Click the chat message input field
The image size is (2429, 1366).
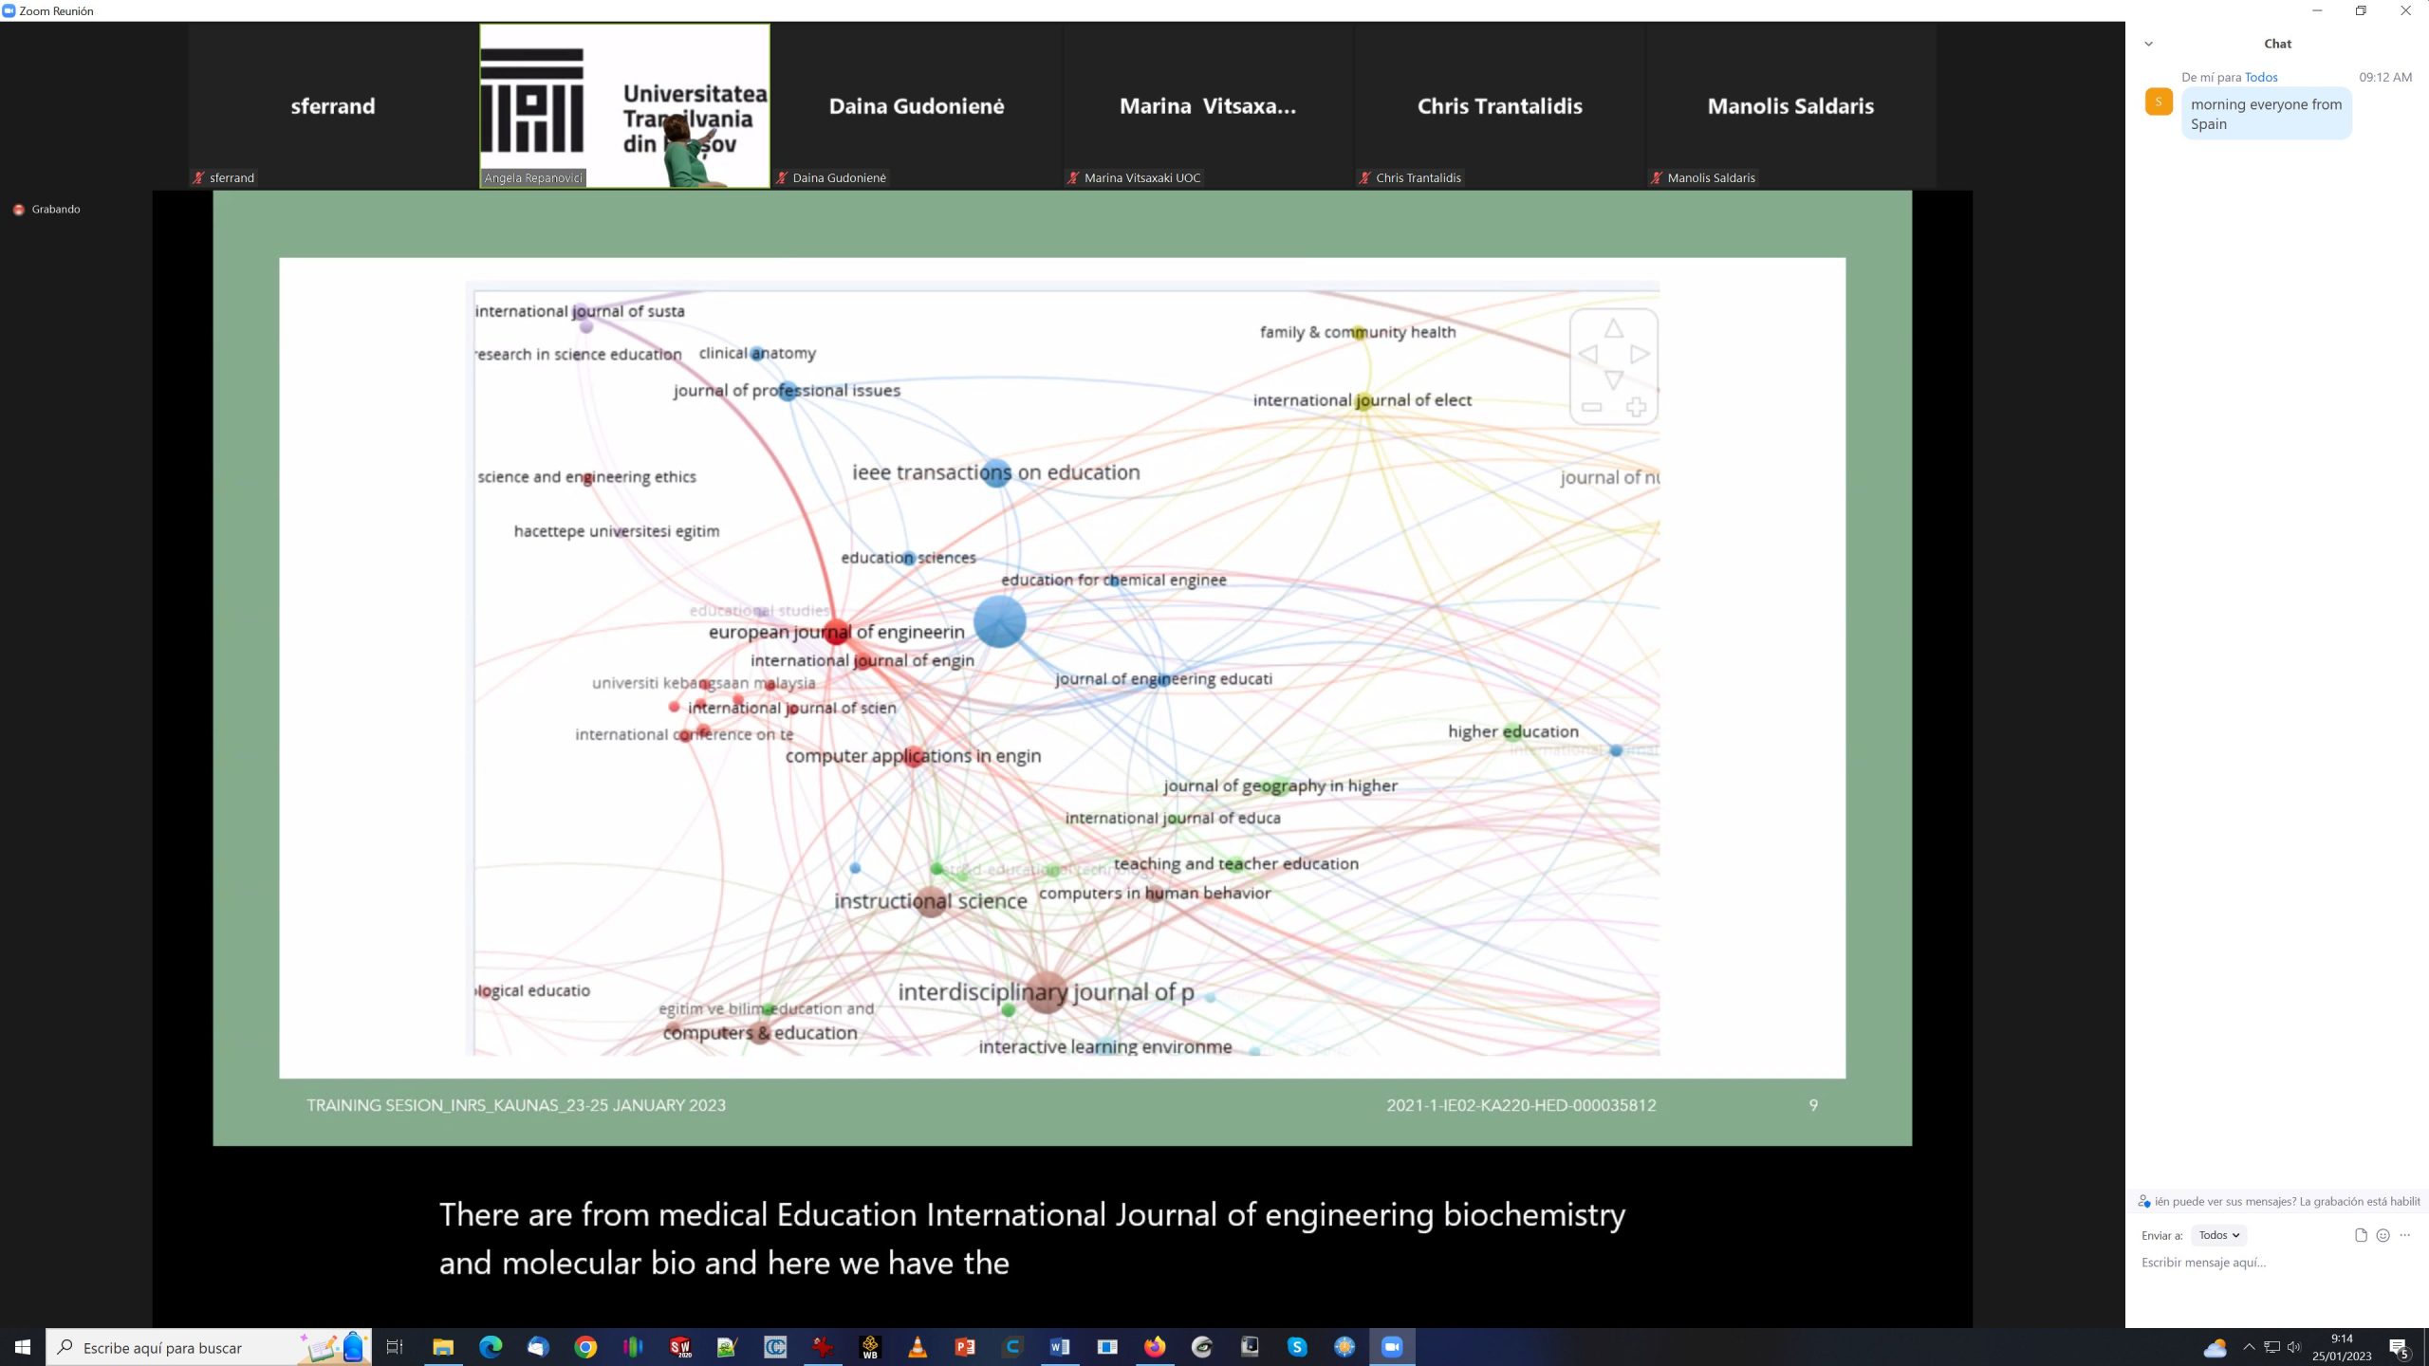[2268, 1263]
